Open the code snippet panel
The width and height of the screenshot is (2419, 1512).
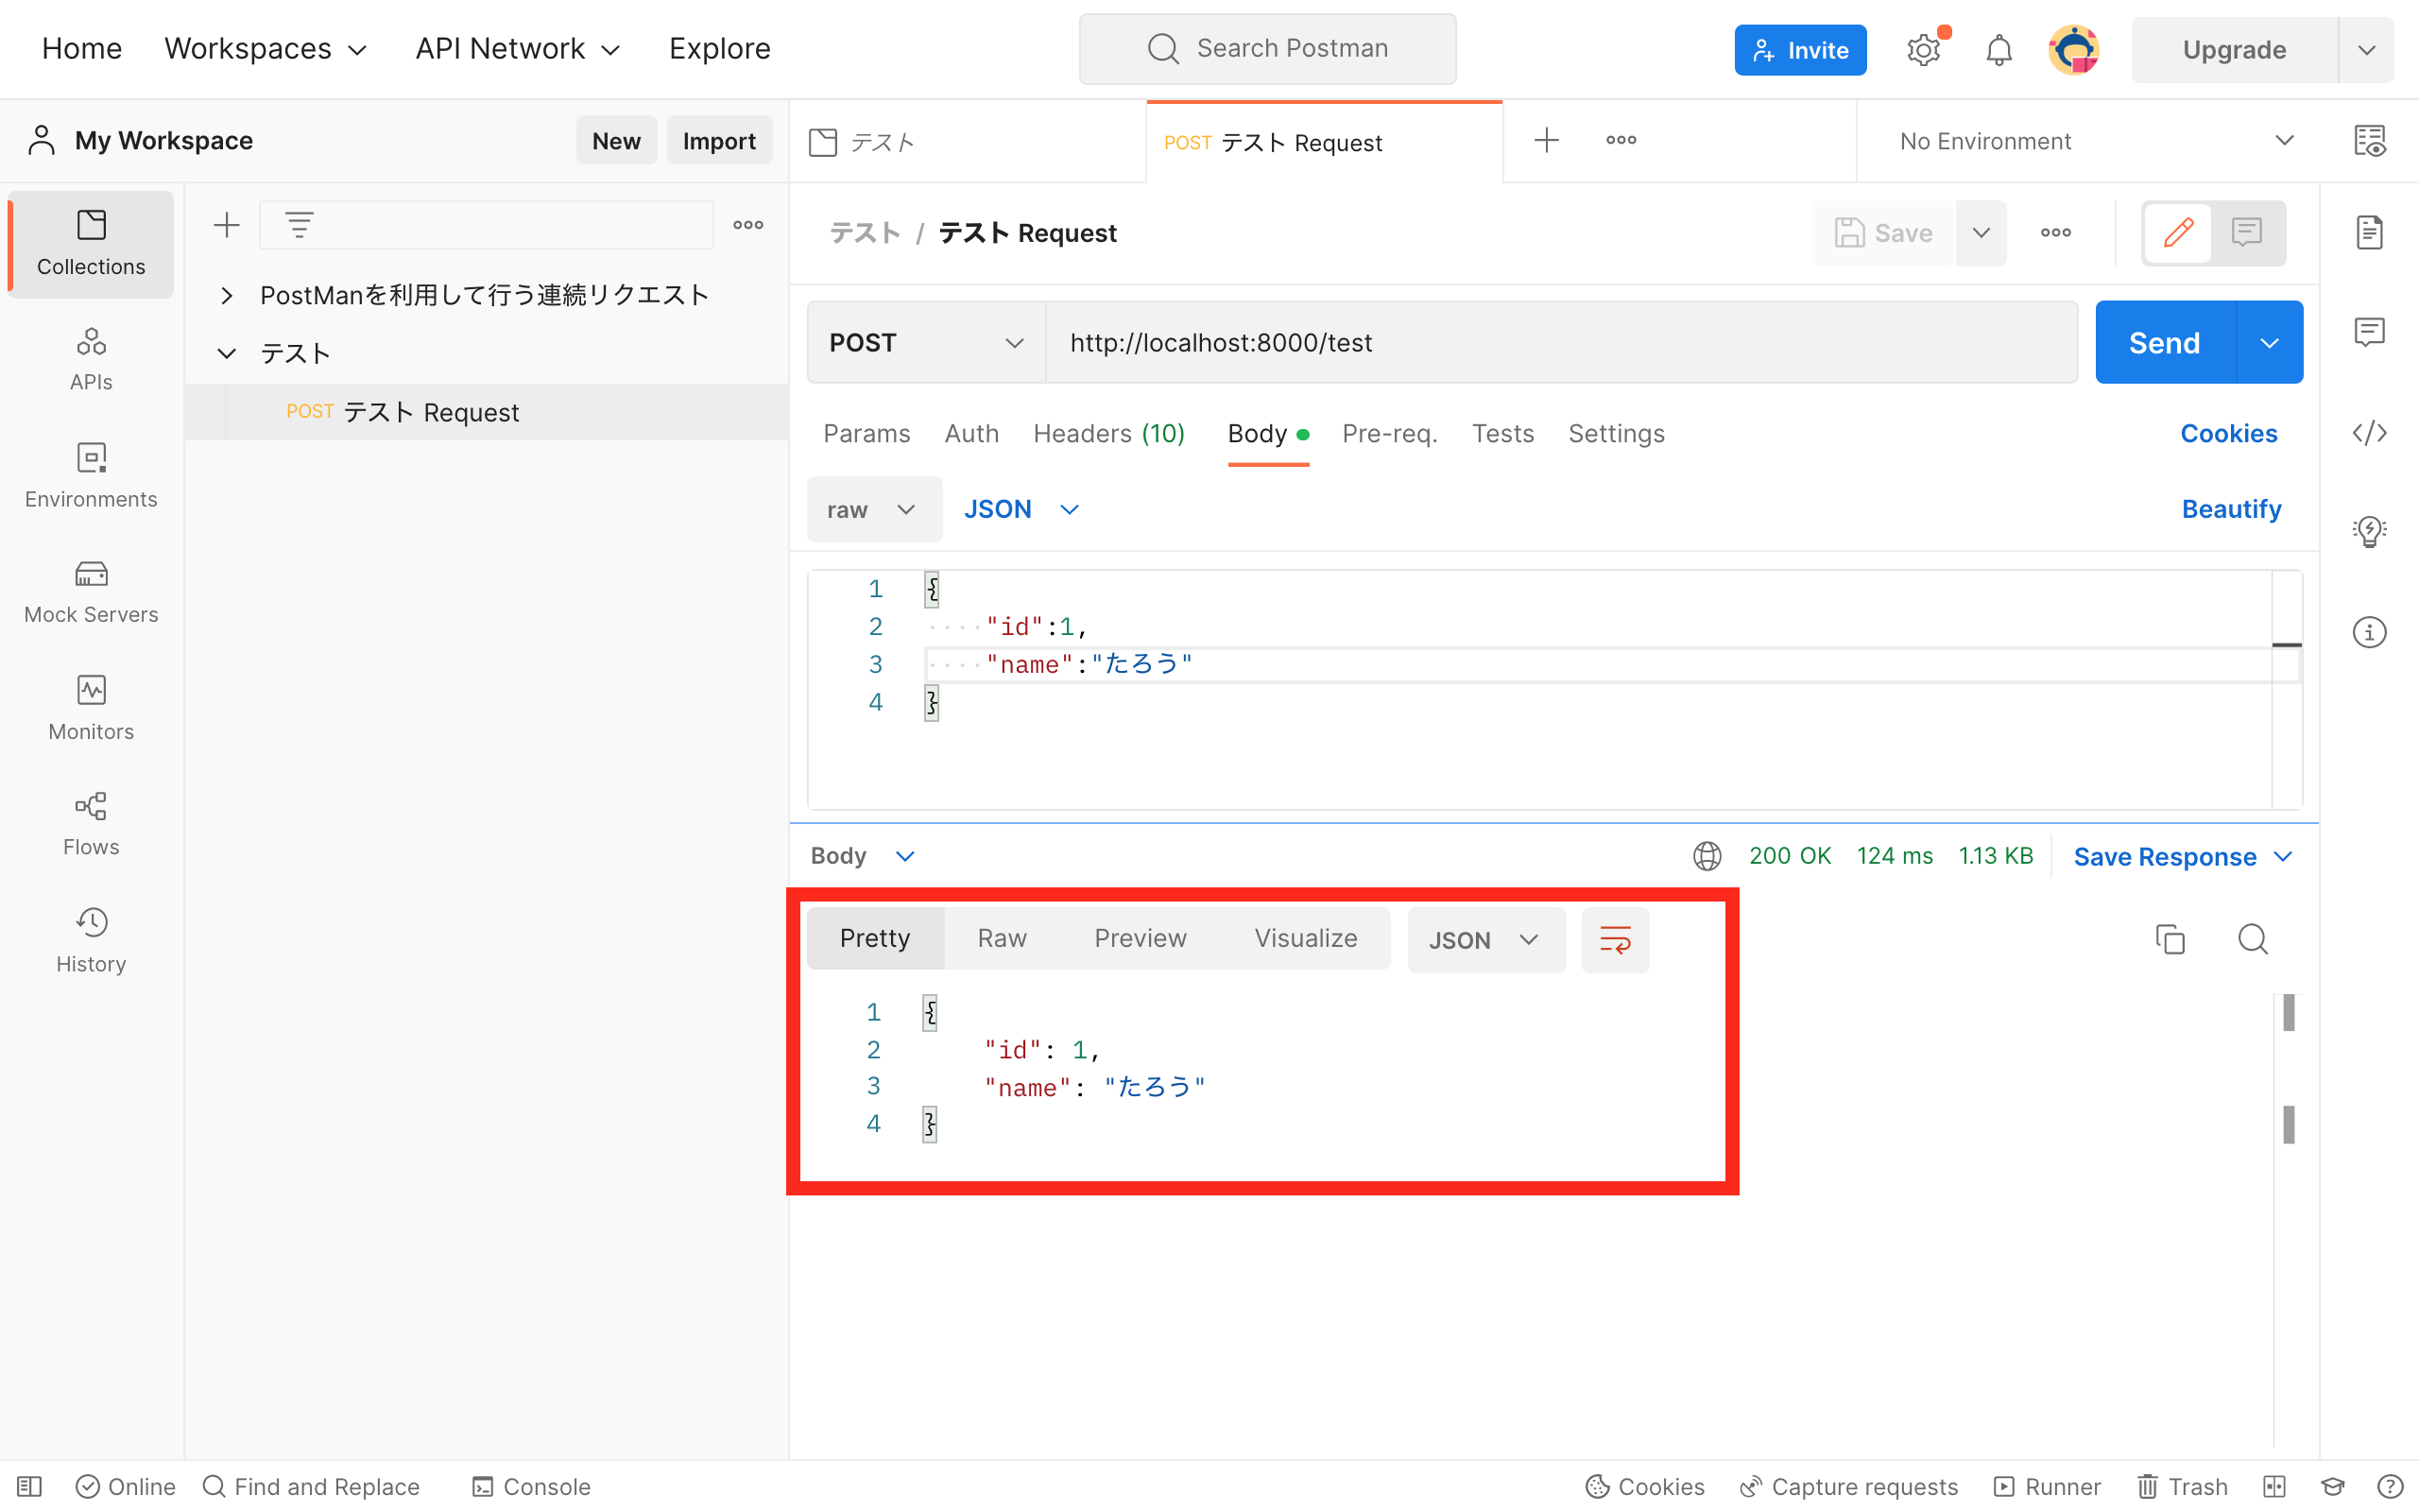pos(2371,432)
